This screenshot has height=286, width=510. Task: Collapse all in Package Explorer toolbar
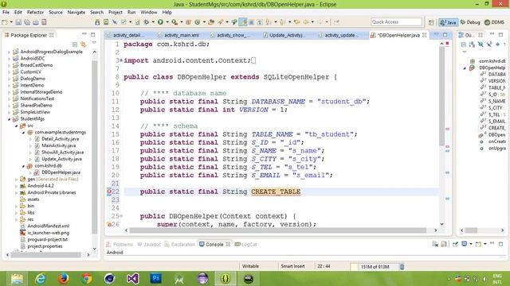75,44
